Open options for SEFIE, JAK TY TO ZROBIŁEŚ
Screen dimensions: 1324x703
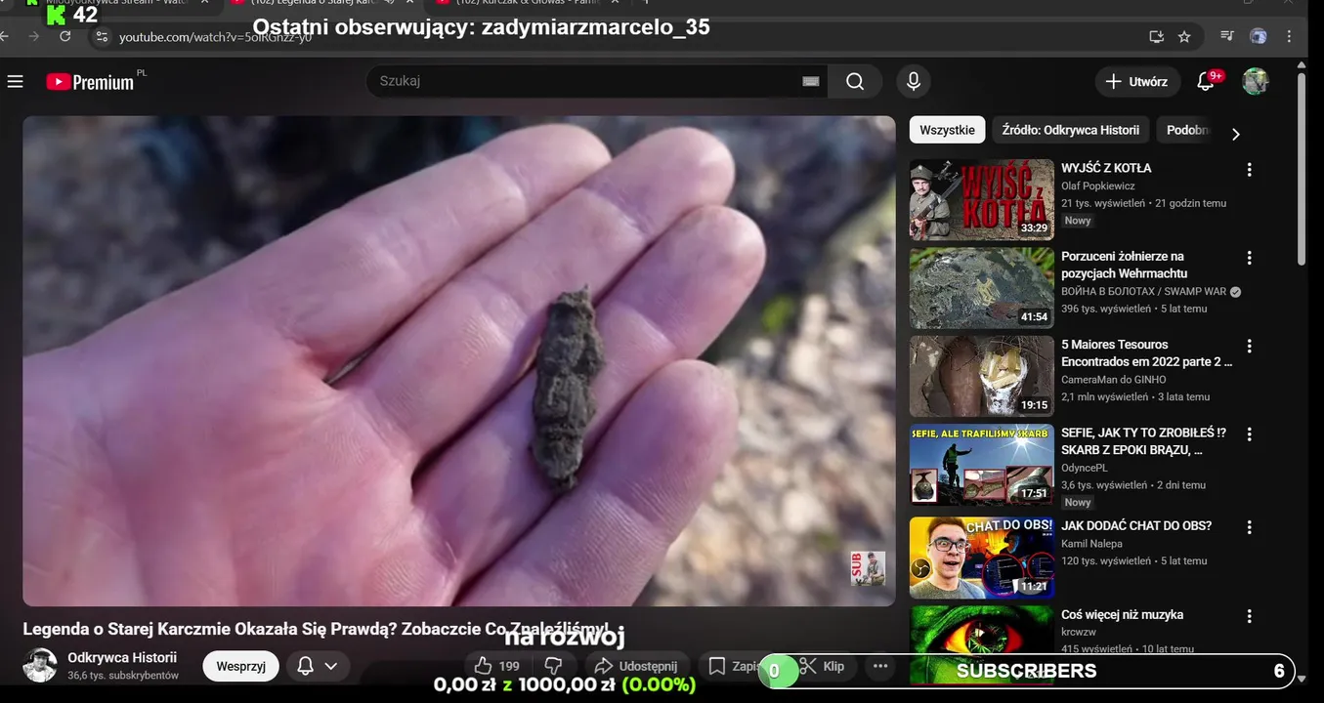pos(1249,434)
